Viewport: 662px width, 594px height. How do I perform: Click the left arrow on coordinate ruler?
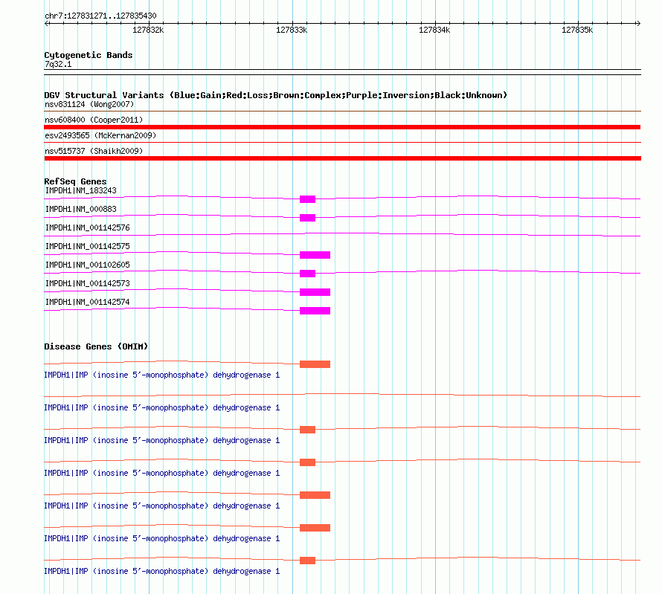(x=47, y=24)
